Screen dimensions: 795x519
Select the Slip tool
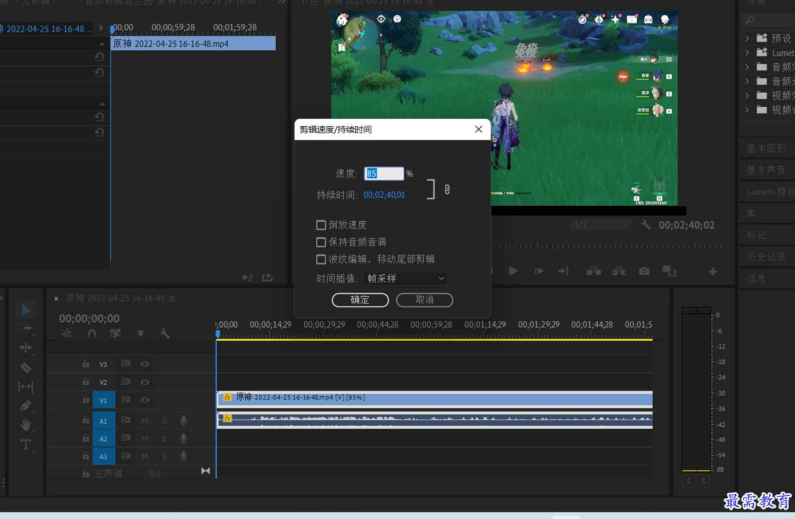click(x=26, y=386)
